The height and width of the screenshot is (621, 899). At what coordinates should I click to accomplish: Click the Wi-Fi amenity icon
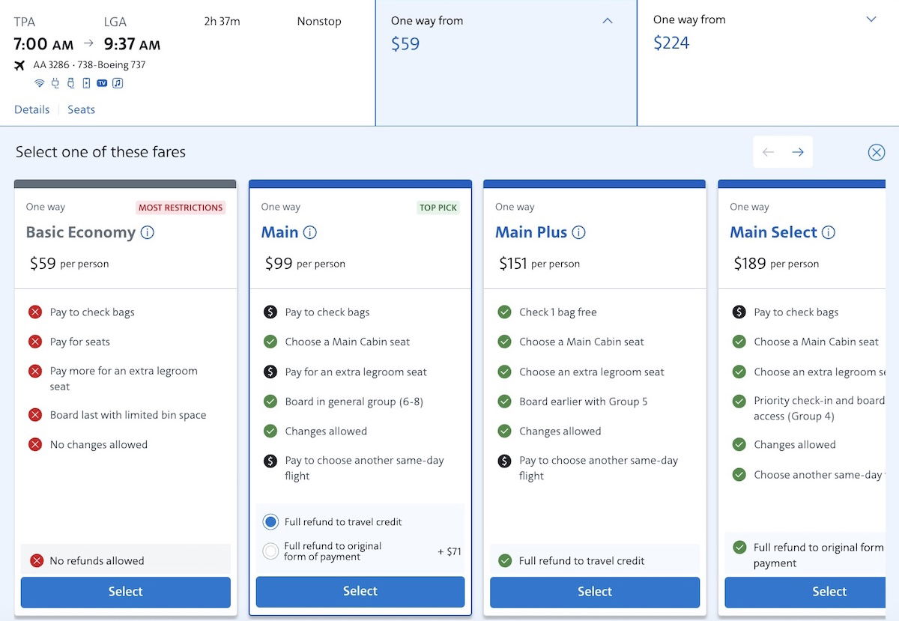point(40,83)
